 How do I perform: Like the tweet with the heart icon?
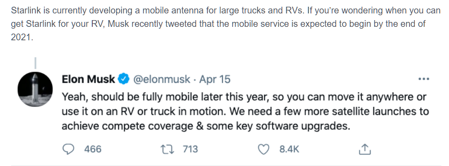click(x=264, y=149)
